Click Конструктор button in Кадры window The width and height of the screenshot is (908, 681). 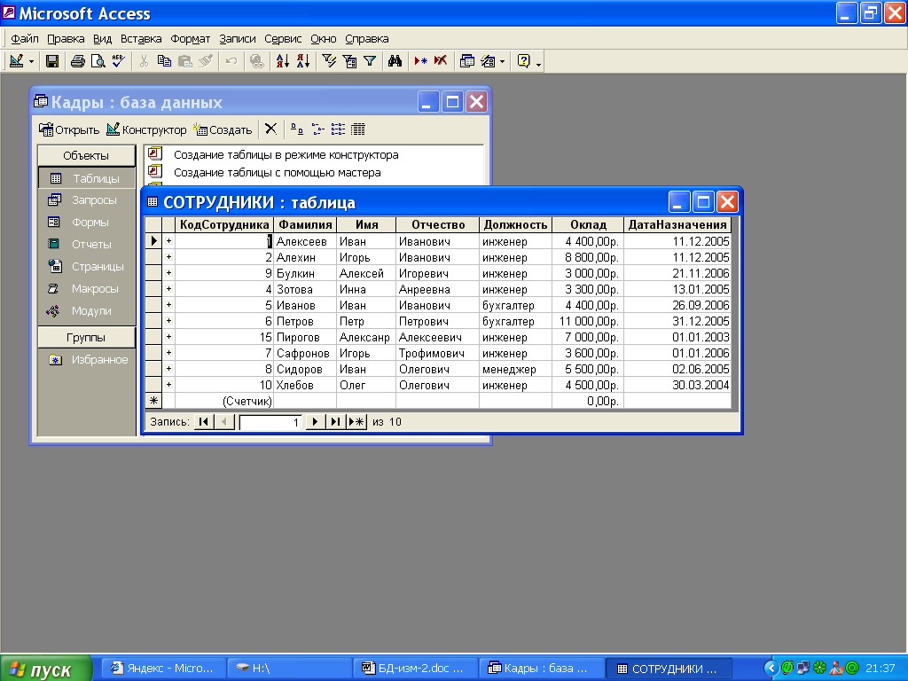pos(146,129)
